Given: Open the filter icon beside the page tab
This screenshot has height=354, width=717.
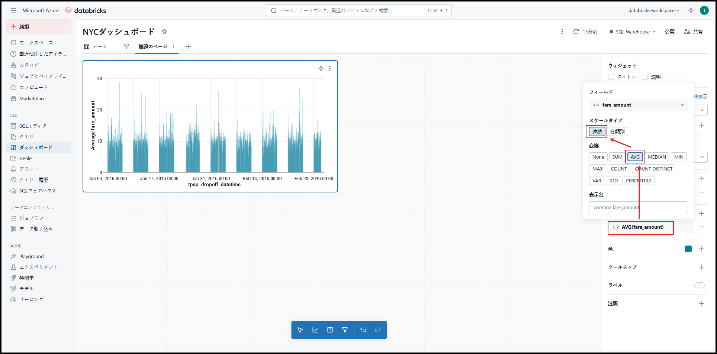Looking at the screenshot, I should pos(126,46).
